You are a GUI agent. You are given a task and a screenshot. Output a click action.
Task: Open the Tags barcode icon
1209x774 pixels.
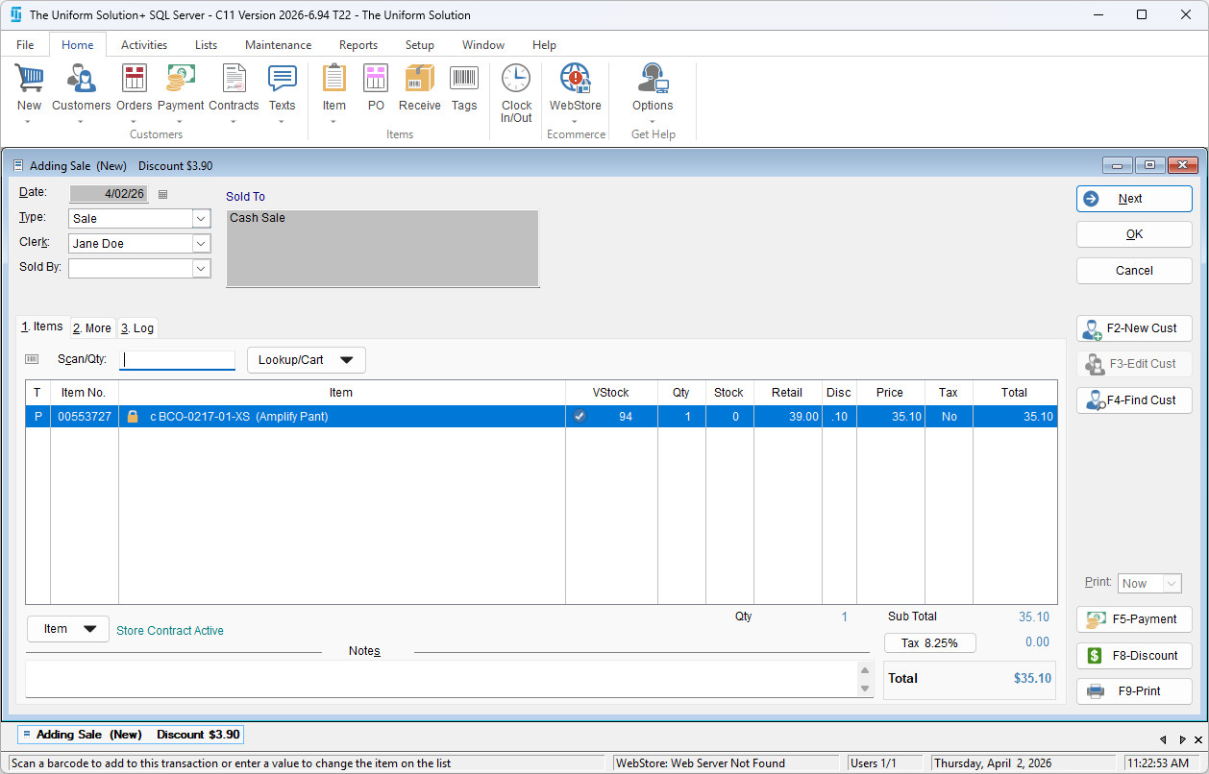tap(464, 80)
